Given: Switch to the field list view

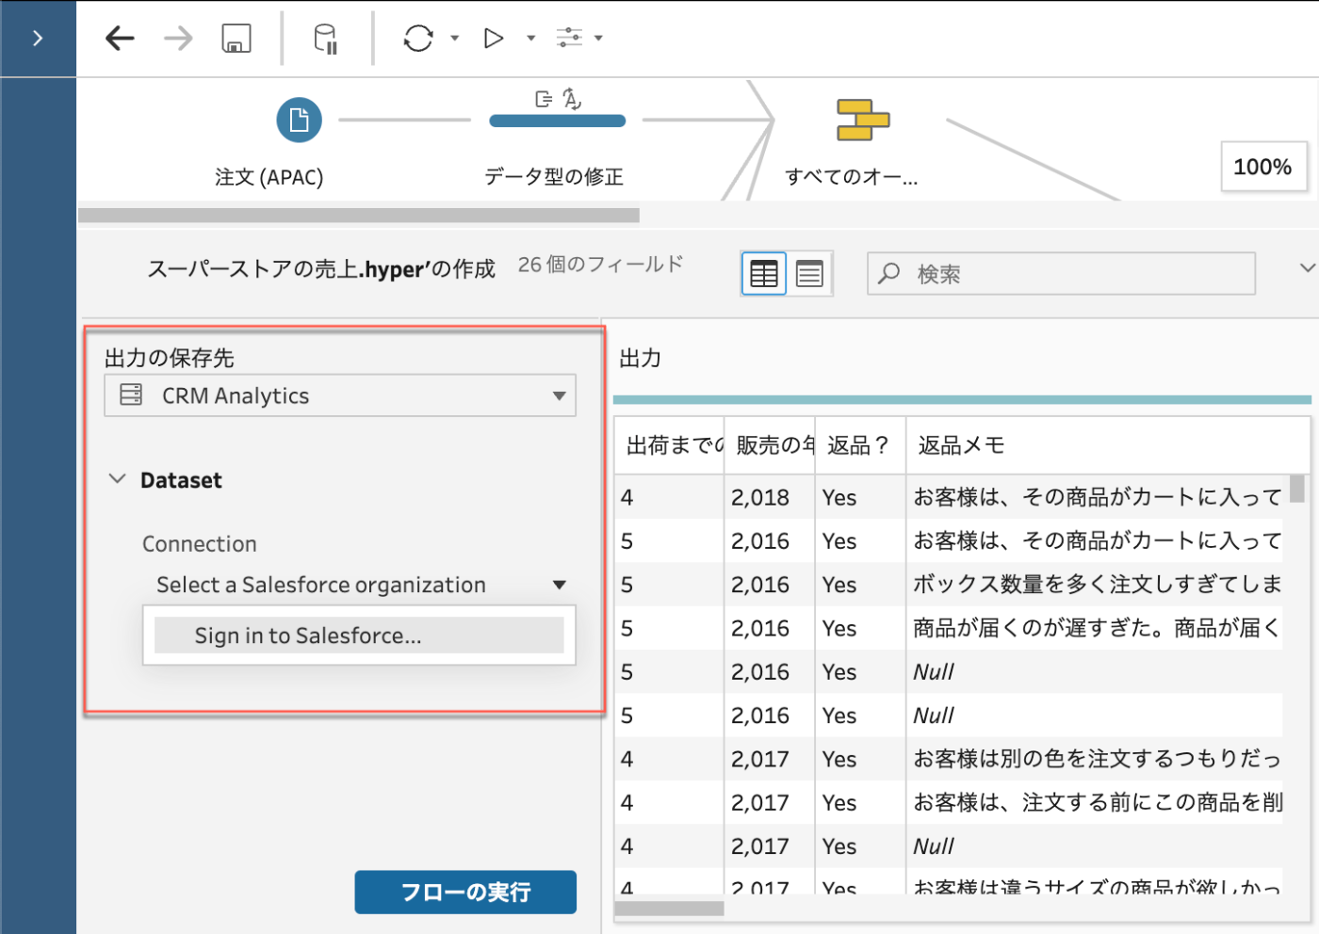Looking at the screenshot, I should click(809, 274).
